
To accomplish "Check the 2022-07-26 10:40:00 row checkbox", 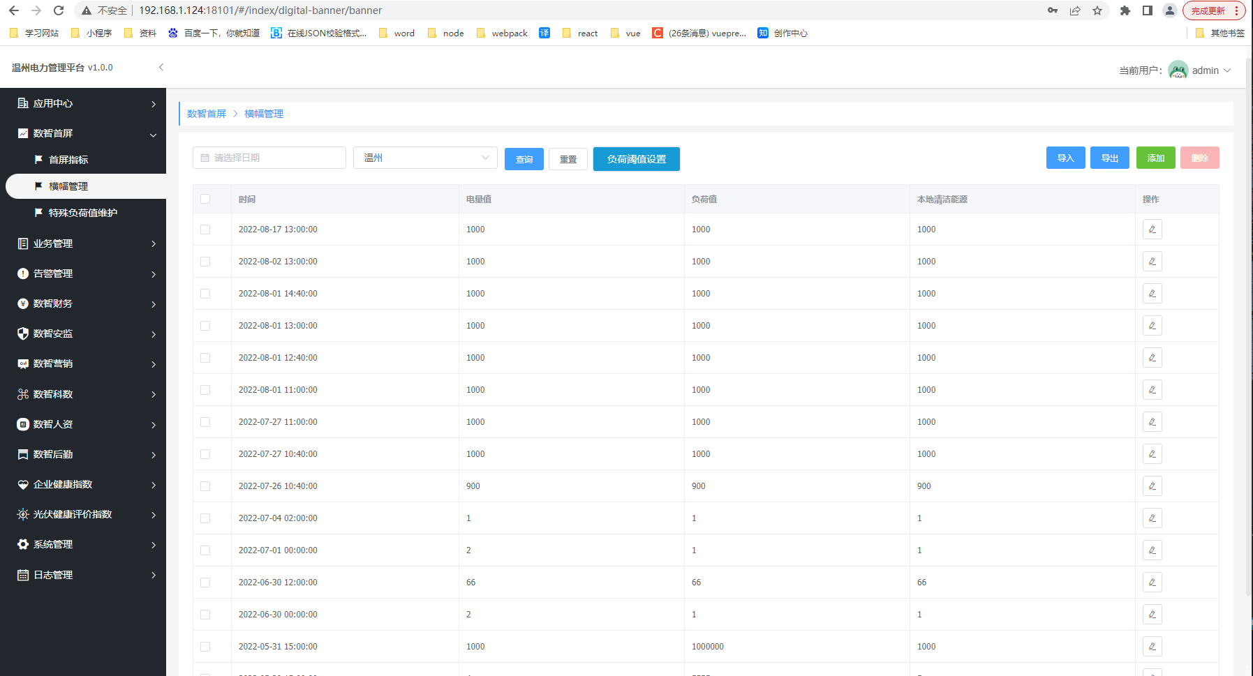I will click(205, 486).
